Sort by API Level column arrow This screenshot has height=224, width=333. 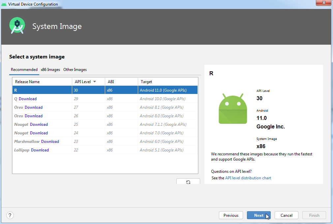pos(95,82)
